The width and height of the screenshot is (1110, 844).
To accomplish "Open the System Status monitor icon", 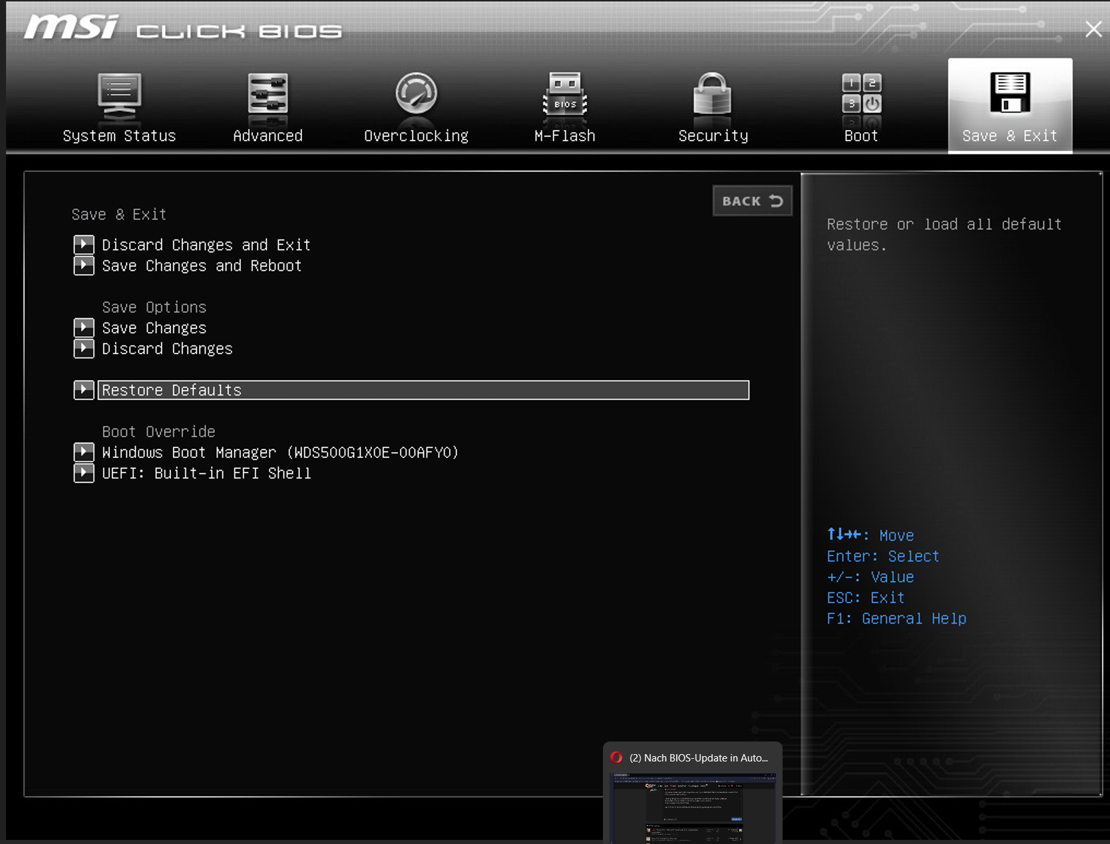I will [119, 95].
